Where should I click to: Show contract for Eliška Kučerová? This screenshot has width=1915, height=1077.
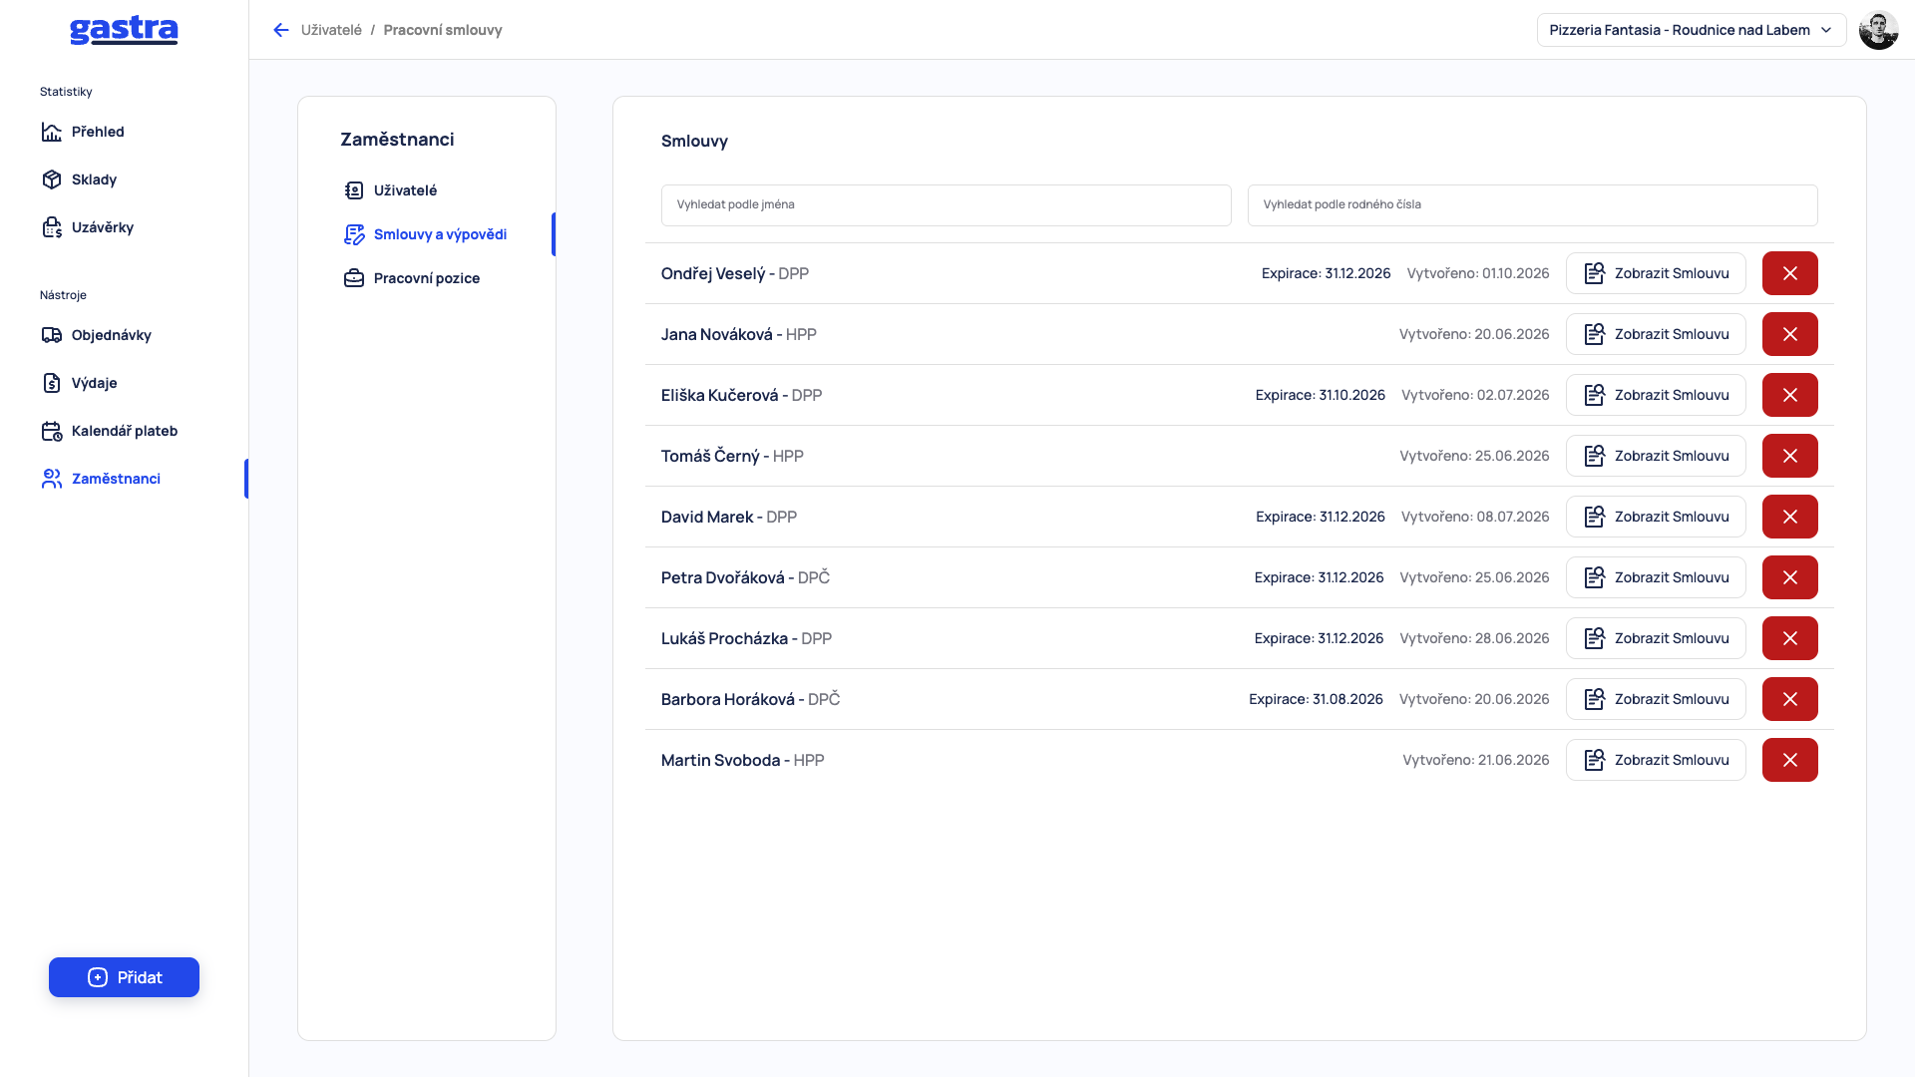point(1656,395)
